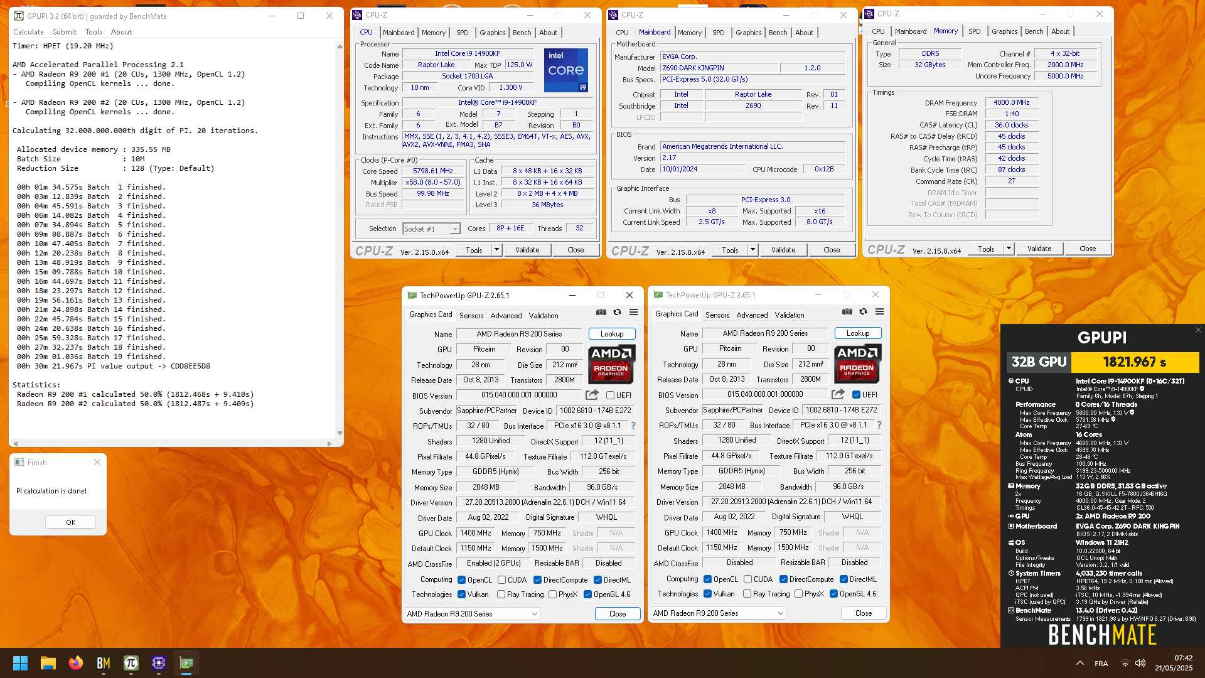Open File Explorer from taskbar
This screenshot has height=678, width=1205.
point(48,663)
